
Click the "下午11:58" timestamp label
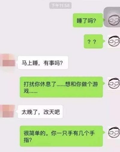click(60, 5)
